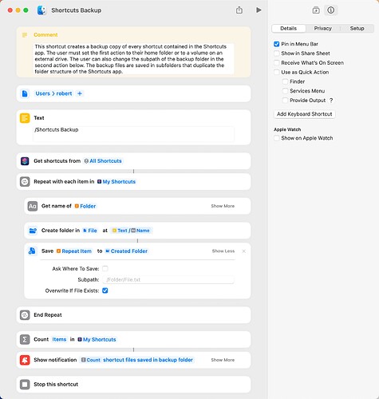Expand Show More on Show notification
Screen dimensions: 379x399
pyautogui.click(x=223, y=360)
